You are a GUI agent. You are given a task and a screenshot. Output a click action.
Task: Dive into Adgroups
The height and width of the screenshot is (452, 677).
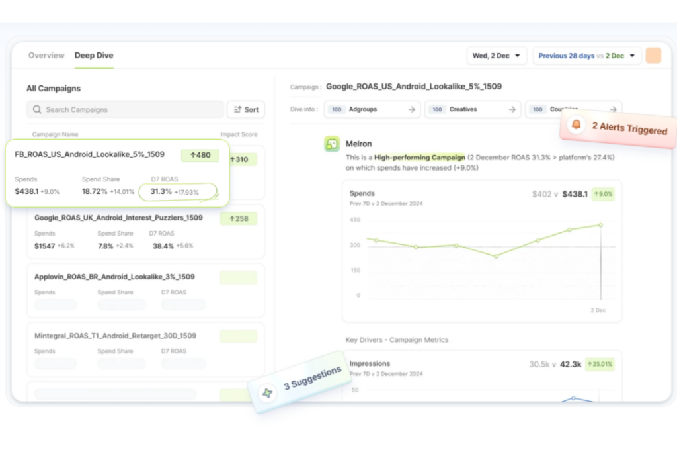[372, 109]
